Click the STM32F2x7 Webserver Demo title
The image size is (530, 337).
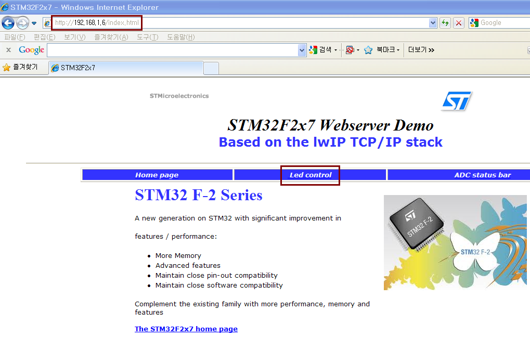click(x=331, y=125)
